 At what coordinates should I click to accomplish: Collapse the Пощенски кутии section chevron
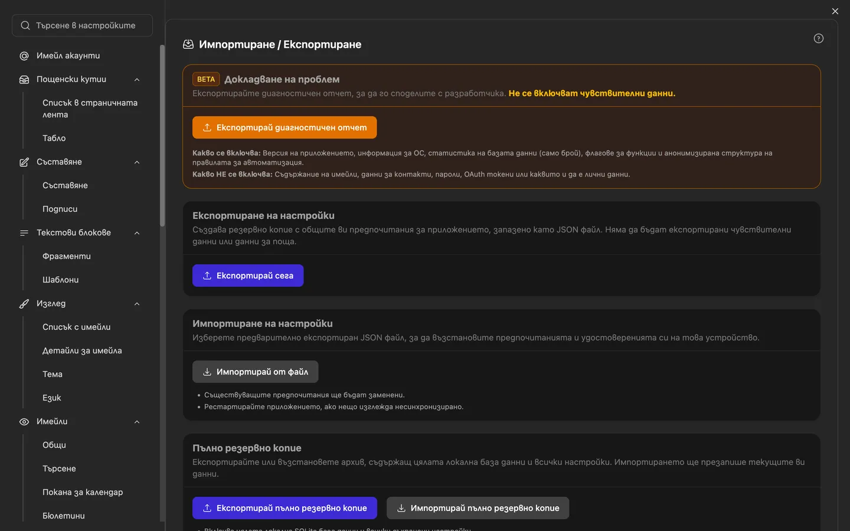[x=137, y=80]
